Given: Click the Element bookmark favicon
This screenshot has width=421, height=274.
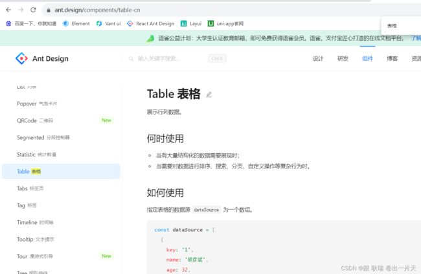Looking at the screenshot, I should tap(66, 23).
